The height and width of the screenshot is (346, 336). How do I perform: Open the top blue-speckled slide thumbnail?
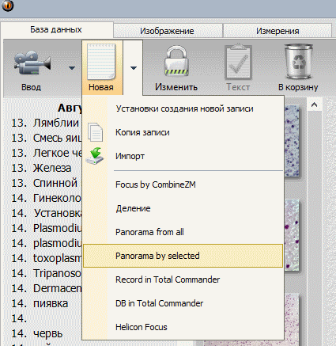(x=292, y=141)
